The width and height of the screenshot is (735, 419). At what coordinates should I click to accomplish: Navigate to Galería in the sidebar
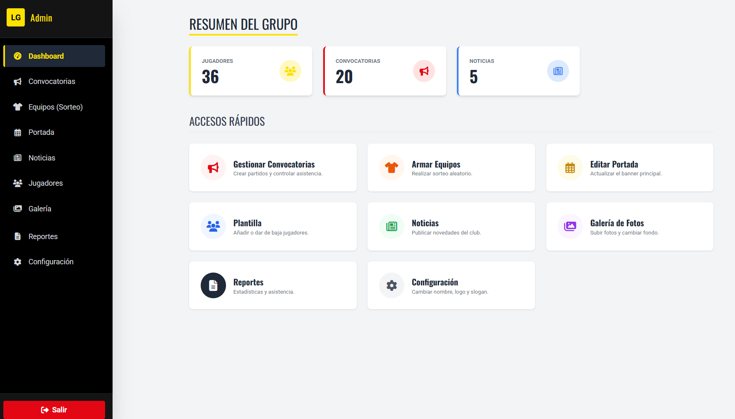(40, 209)
